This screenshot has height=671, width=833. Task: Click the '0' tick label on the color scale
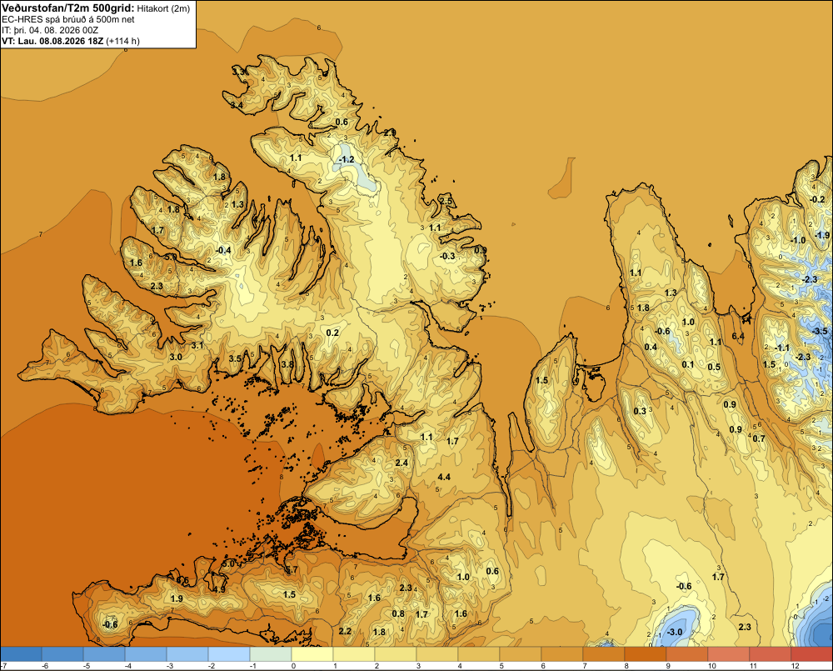point(293,666)
